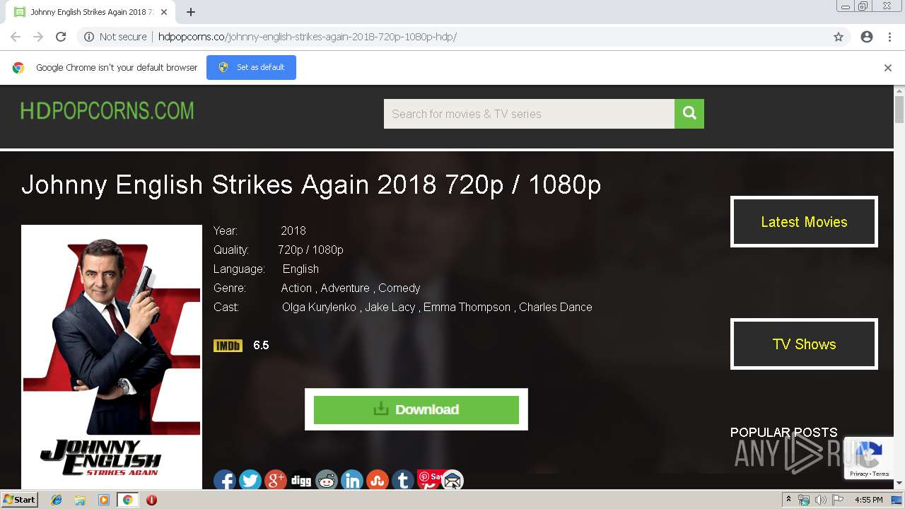Click cast name Olga Kurylenko
This screenshot has height=509, width=905.
click(319, 307)
